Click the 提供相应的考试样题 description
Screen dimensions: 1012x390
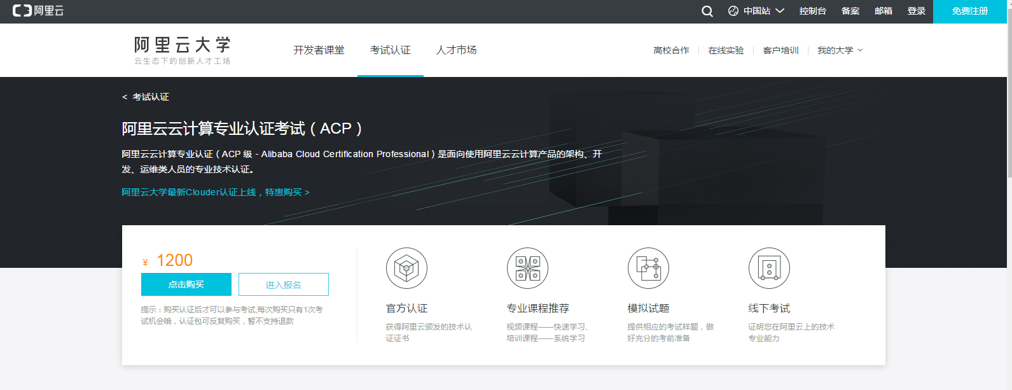671,333
